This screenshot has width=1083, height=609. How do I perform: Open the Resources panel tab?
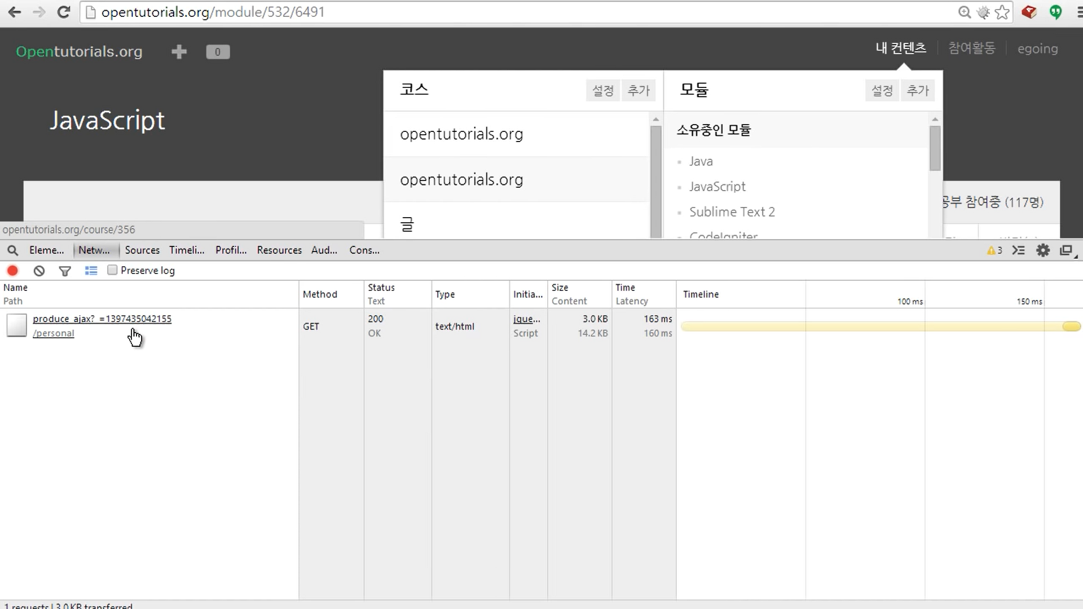pos(279,250)
